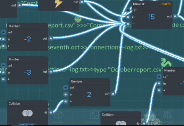Select the green snake sprite

click(166, 62)
